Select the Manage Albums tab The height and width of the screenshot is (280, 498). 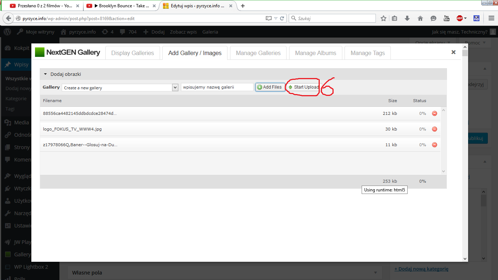click(x=315, y=53)
